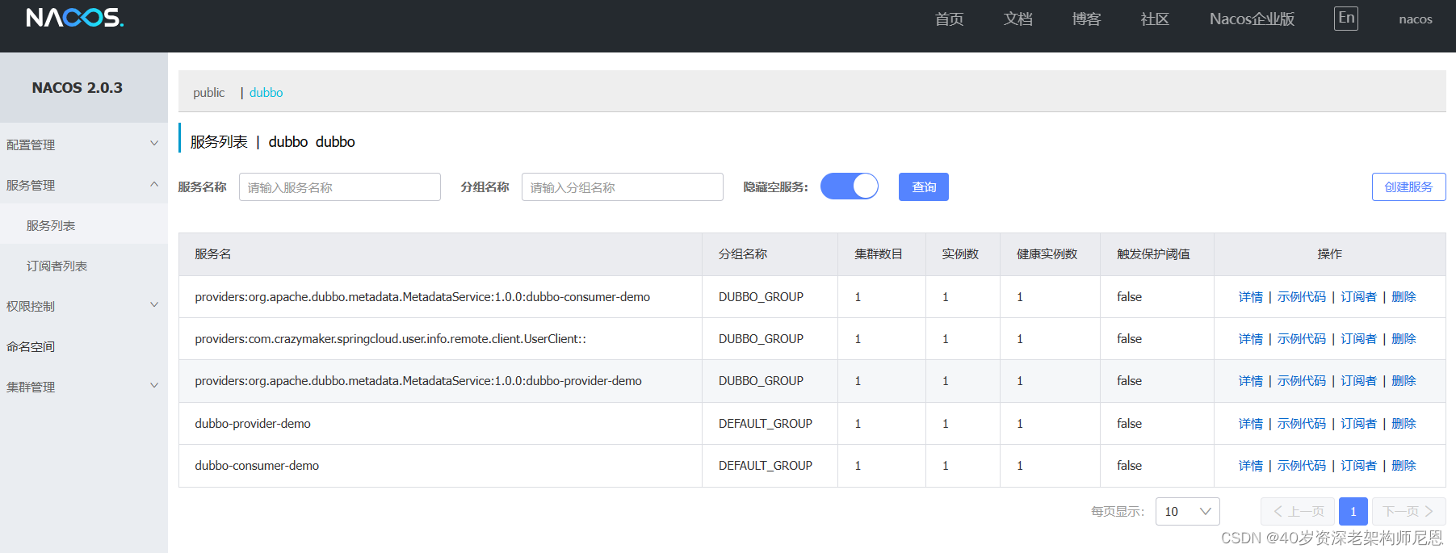Viewport: 1456px width, 553px height.
Task: Open the page size dropdown showing 10
Action: point(1187,511)
